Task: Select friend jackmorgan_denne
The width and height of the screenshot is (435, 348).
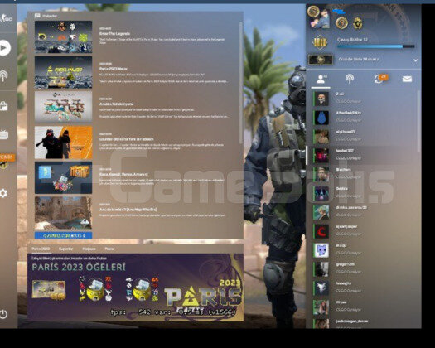Action: (x=365, y=323)
